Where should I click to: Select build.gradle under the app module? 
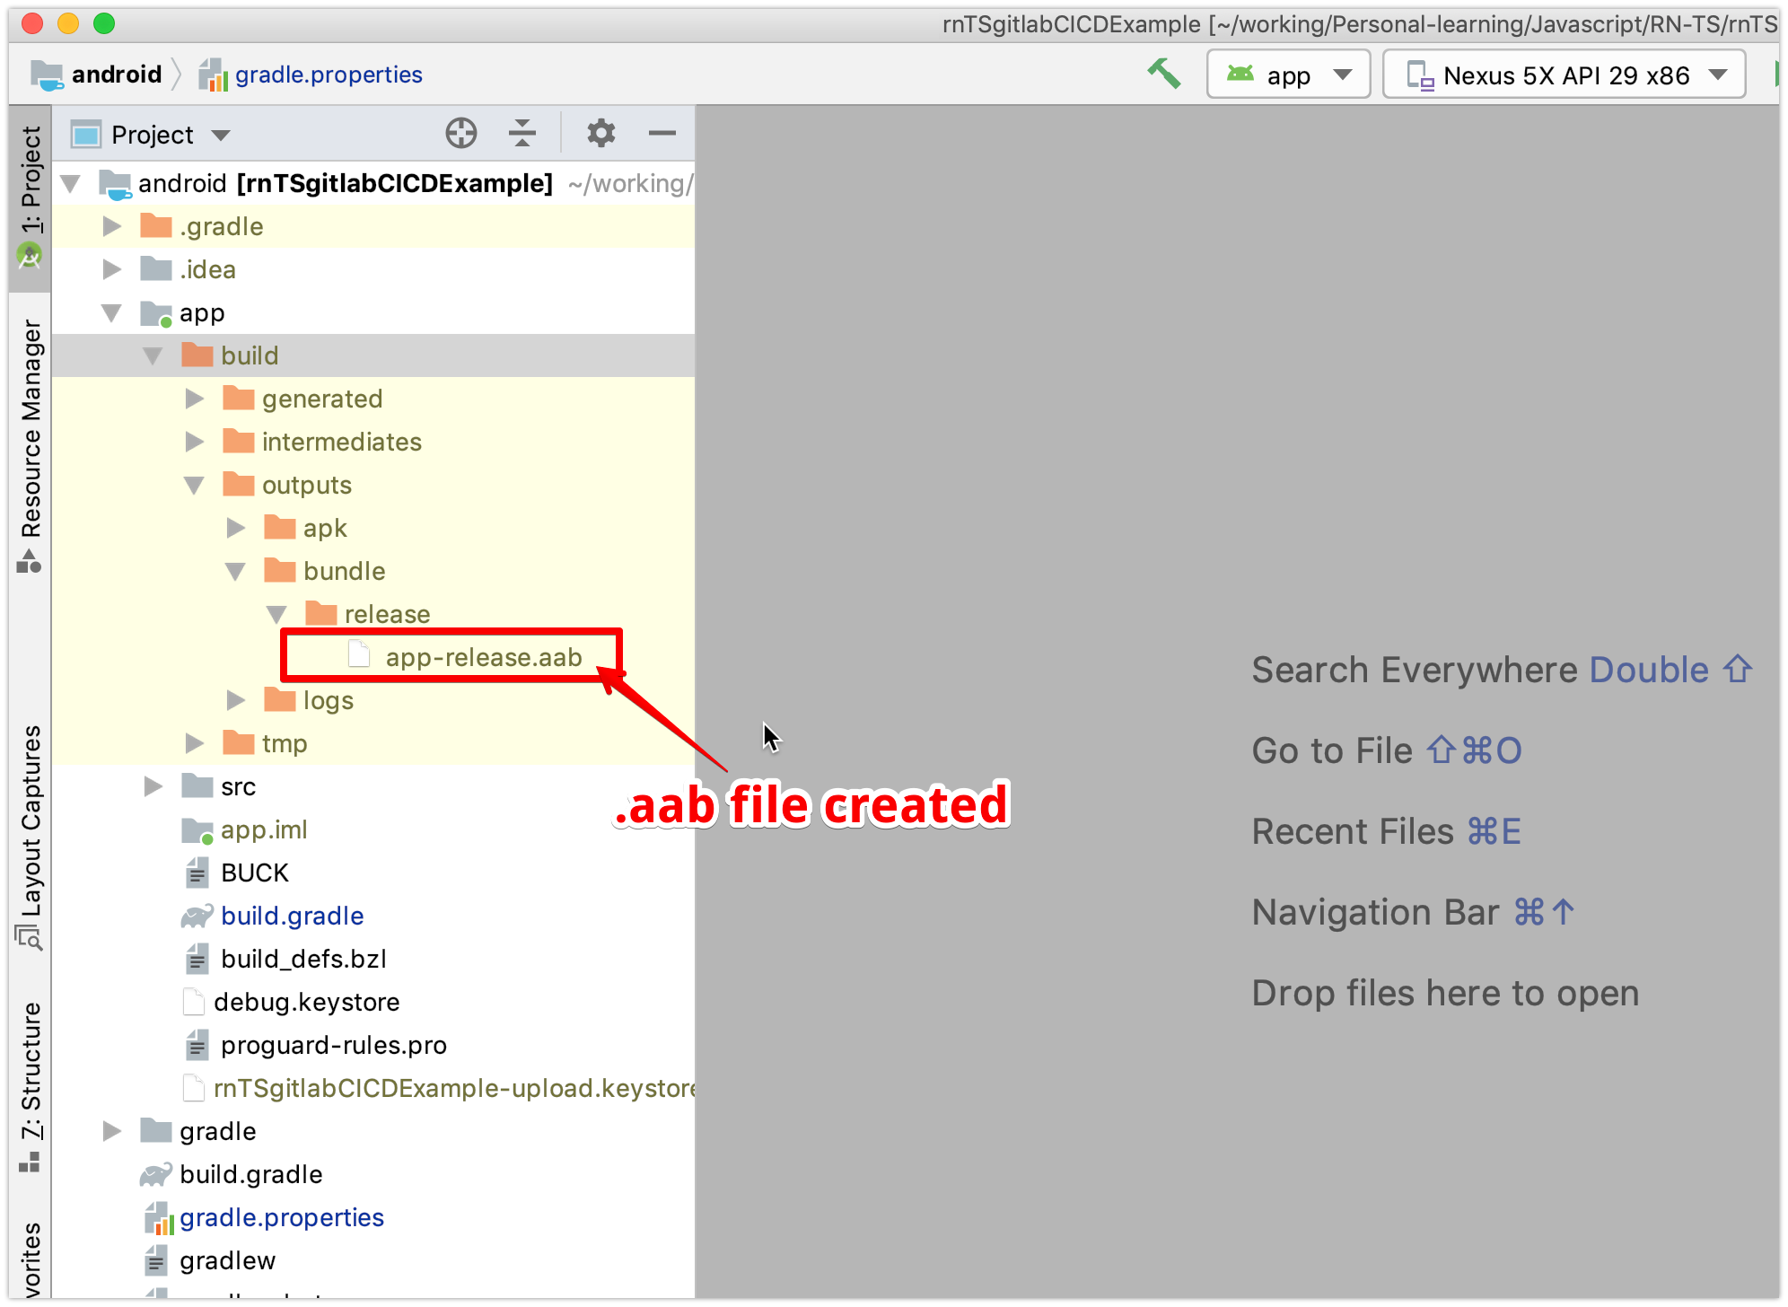[292, 916]
